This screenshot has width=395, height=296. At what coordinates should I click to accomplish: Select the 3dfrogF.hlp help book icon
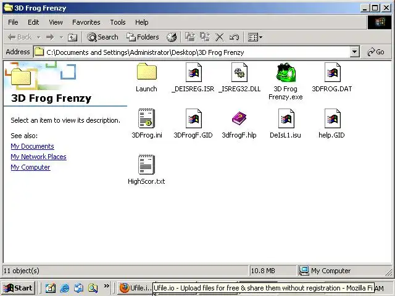(239, 118)
